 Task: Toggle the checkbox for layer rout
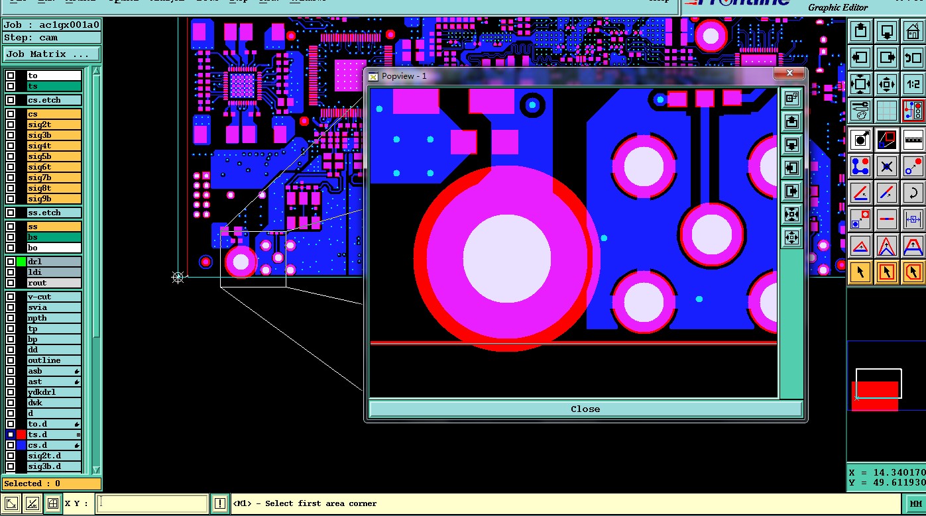coord(11,283)
